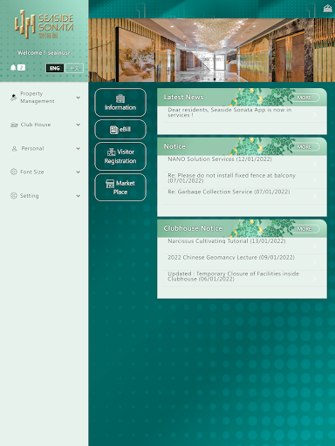Switch language to ENG
Viewport: 335px width, 446px height.
[x=55, y=68]
